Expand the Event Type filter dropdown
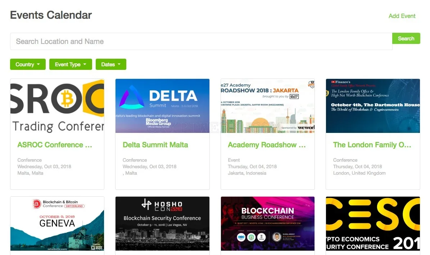 coord(71,64)
